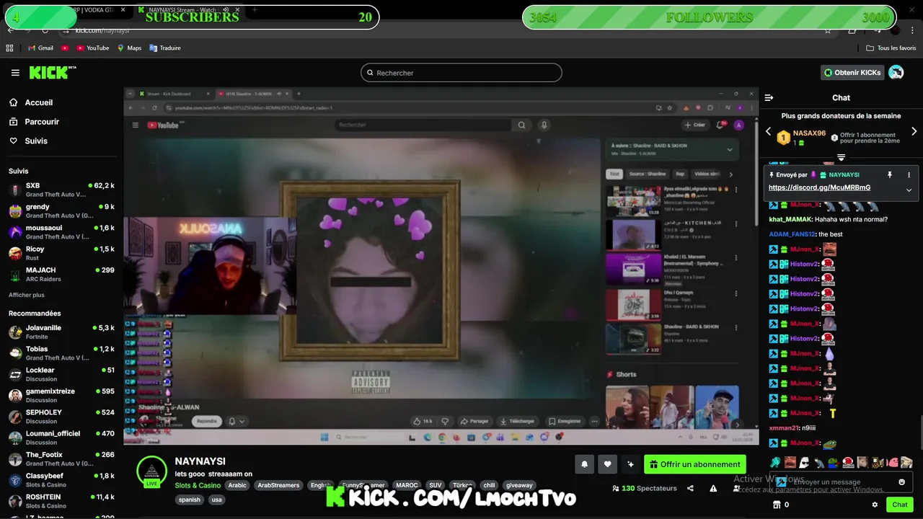Viewport: 923px width, 519px height.
Task: Open Locklear recommended channel
Action: (61, 374)
